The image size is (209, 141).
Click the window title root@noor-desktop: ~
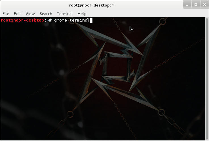(92, 5)
